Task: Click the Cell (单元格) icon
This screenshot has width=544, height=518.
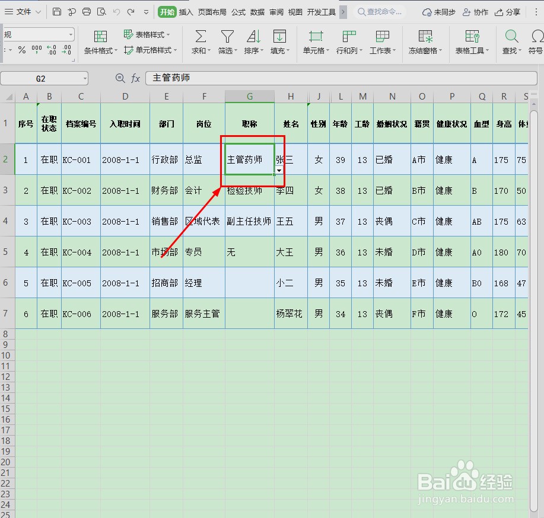Action: point(316,36)
